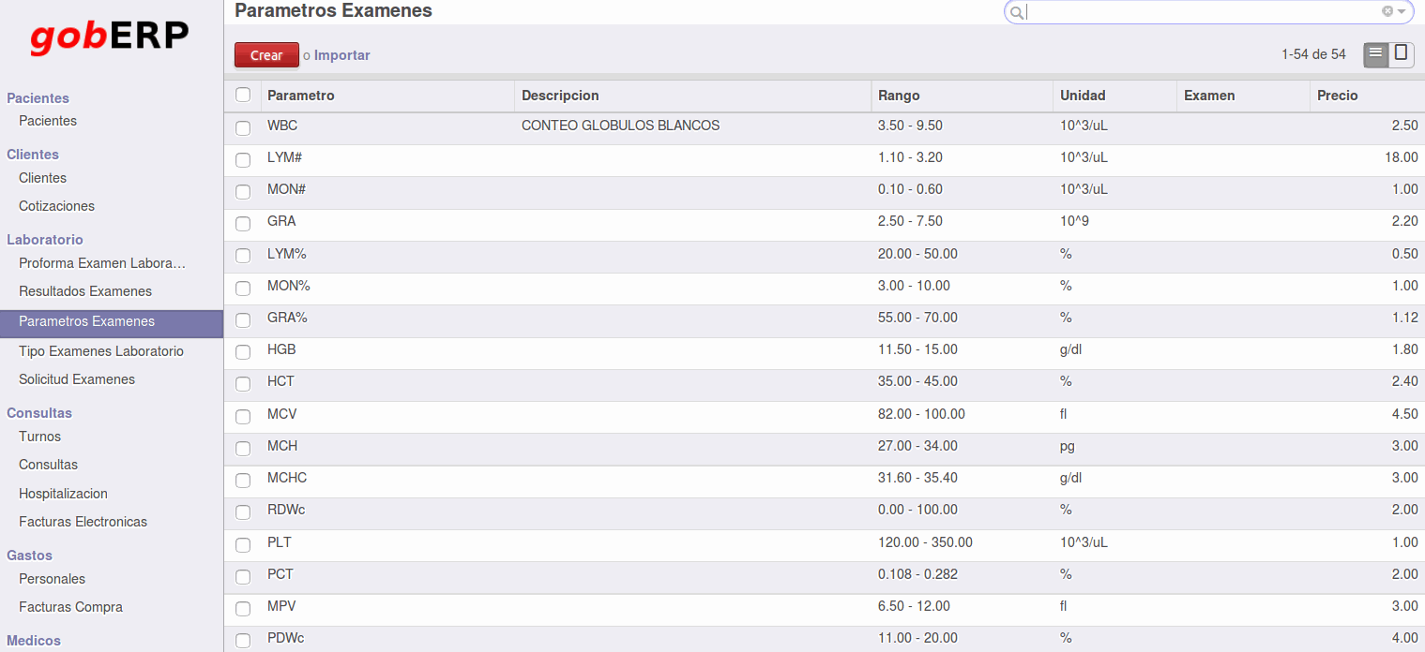
Task: Go to Resultados Examenes menu item
Action: tap(85, 291)
